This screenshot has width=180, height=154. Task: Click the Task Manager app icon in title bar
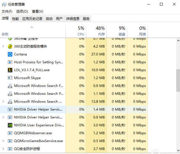coord(4,4)
